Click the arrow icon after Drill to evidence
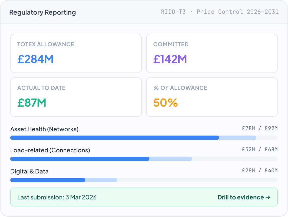 [268, 197]
